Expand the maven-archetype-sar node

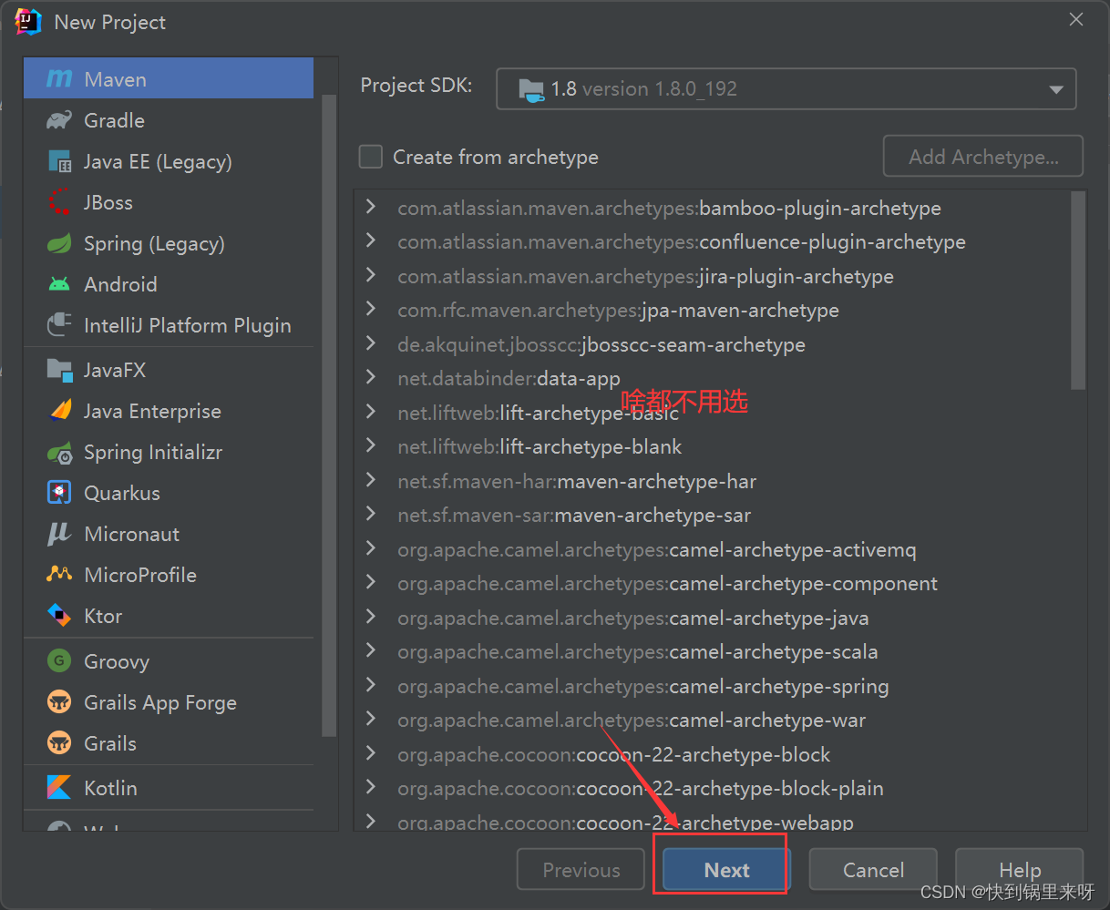click(371, 514)
